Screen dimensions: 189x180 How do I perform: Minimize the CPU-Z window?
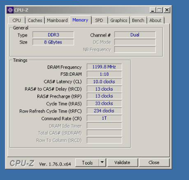tap(153, 10)
